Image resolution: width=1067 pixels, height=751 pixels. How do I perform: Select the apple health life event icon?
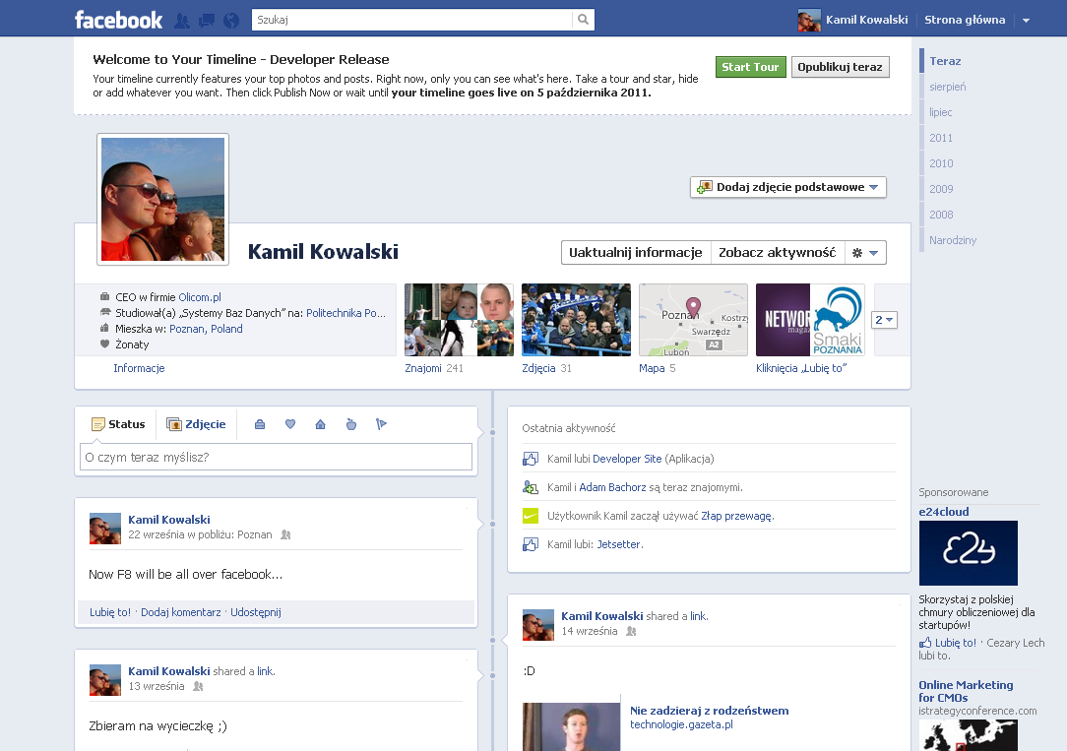coord(350,424)
